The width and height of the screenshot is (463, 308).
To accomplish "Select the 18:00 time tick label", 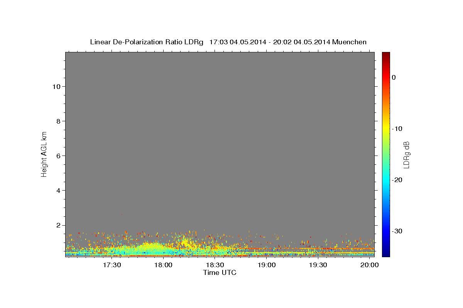I will (x=163, y=265).
